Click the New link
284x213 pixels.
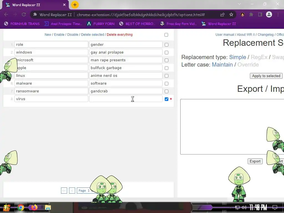tap(48, 35)
